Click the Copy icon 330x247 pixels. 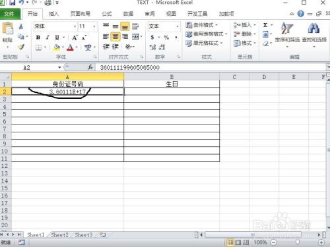tap(21, 36)
